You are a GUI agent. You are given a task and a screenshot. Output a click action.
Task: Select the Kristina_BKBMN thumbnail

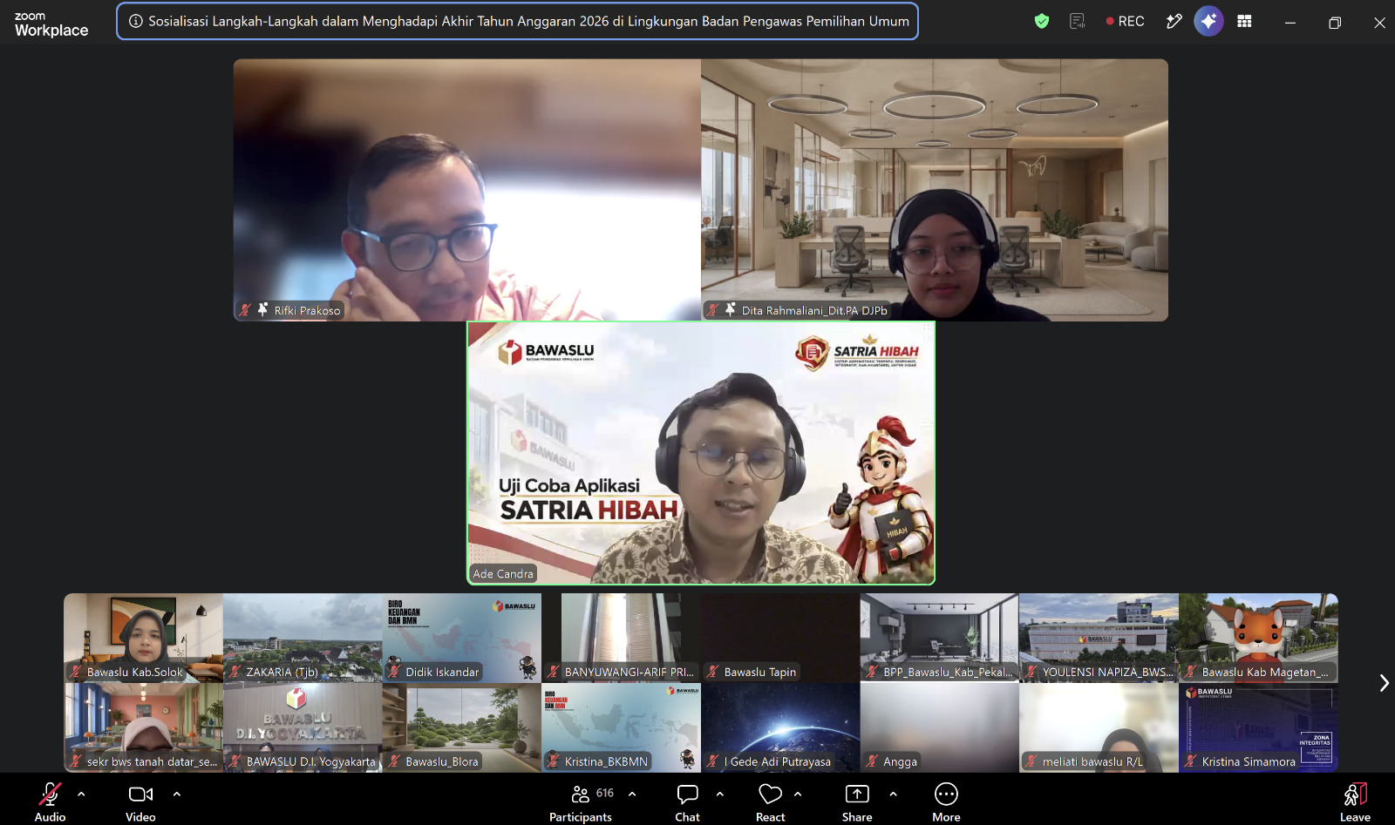[621, 727]
